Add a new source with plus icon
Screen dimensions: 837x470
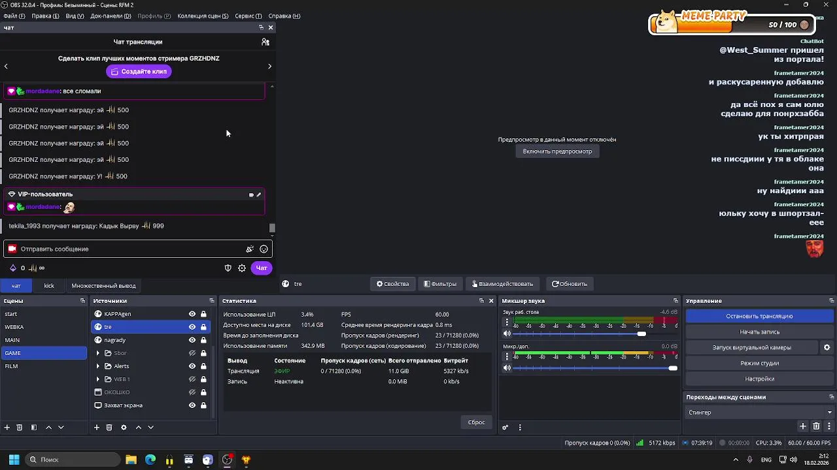click(97, 427)
